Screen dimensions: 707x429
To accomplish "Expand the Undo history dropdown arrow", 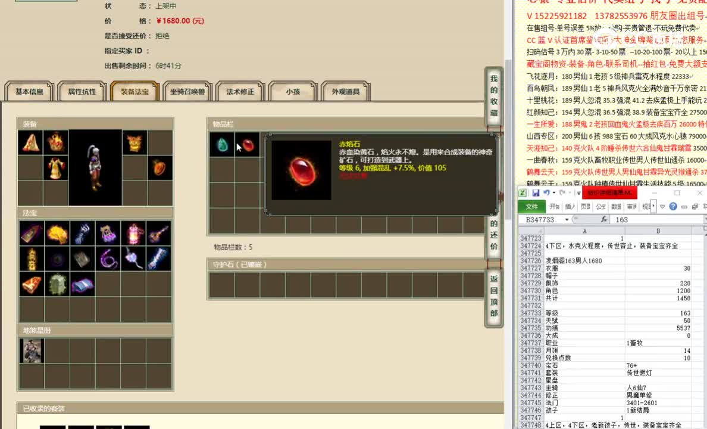I will click(554, 192).
